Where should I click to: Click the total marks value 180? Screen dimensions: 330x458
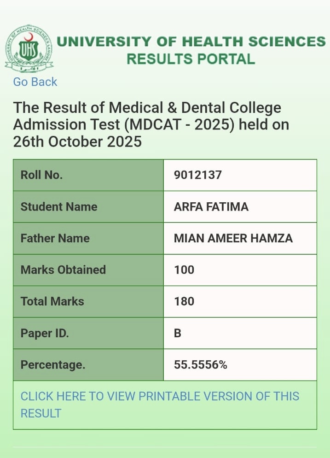point(184,301)
